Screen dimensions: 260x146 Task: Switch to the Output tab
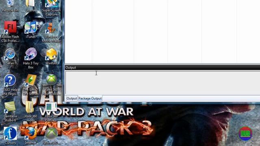tap(71, 98)
